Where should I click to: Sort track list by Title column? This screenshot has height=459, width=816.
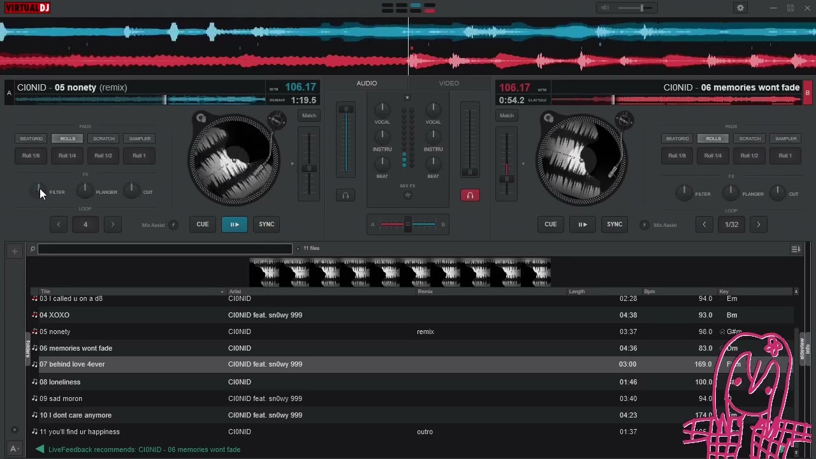(45, 291)
